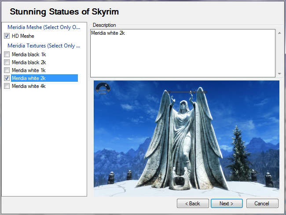The image size is (286, 215).
Task: Cancel the installer
Action: 262,203
